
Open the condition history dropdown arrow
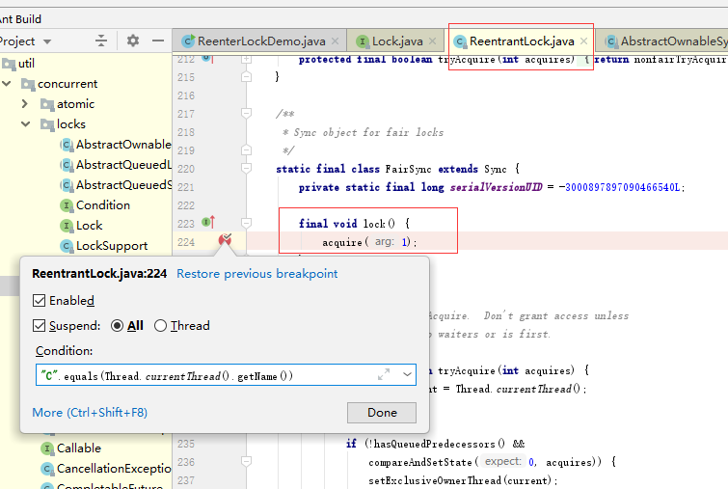coord(407,374)
